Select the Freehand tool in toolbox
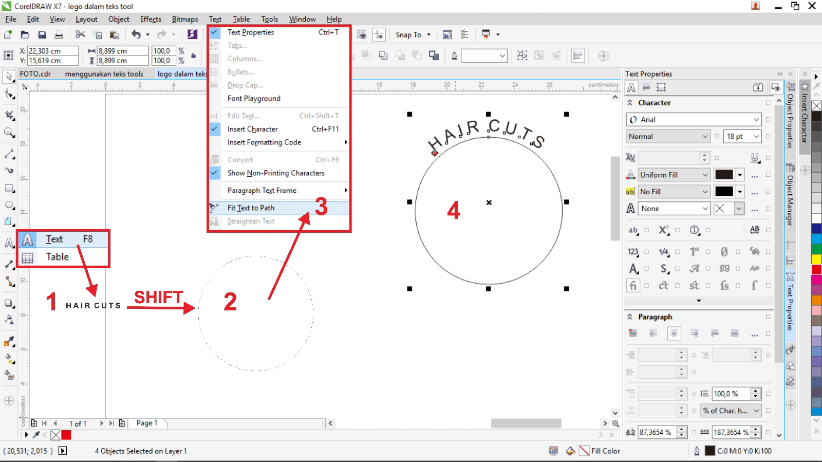This screenshot has width=822, height=462. click(x=9, y=153)
